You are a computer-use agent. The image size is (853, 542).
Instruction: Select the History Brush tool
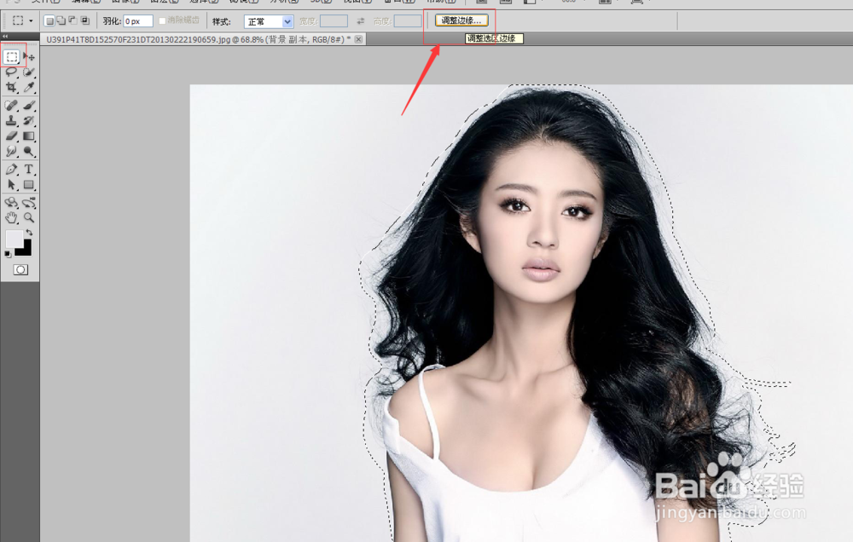(x=29, y=121)
